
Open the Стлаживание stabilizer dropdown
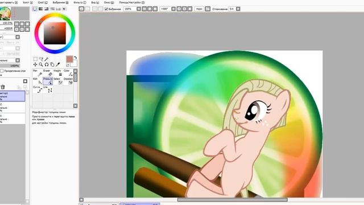coord(238,9)
